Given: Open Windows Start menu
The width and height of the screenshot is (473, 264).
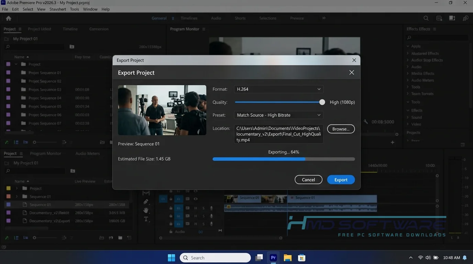Looking at the screenshot, I should pos(171,257).
